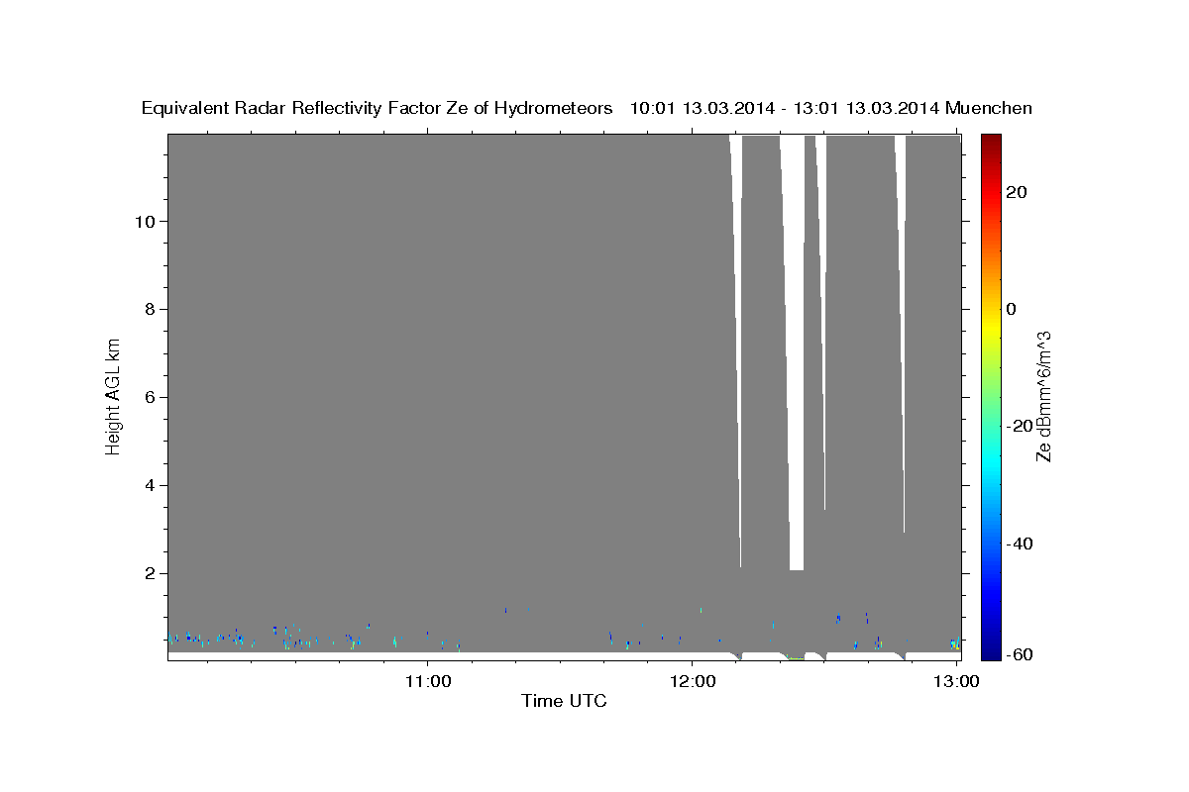Select the 13:00 time tick label
This screenshot has width=1189, height=792.
pyautogui.click(x=956, y=681)
